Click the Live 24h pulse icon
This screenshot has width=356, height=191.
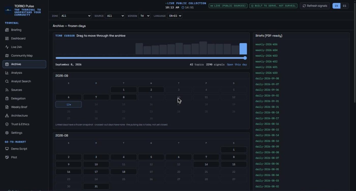coord(7,47)
